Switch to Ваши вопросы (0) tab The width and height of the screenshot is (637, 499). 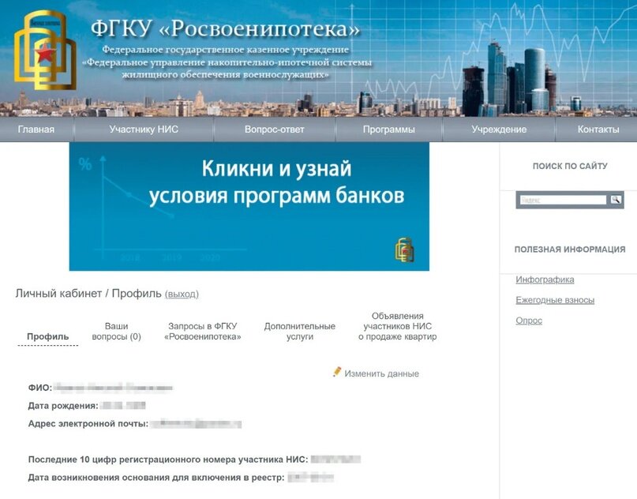[117, 331]
